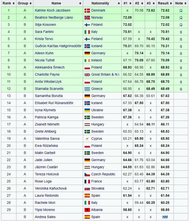Viewport: 189px width, 221px height.
Task: Click the Name column sort arrows
Action: [x=80, y=3]
